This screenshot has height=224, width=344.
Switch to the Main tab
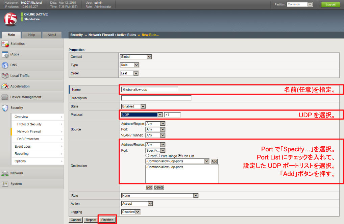[x=11, y=35]
